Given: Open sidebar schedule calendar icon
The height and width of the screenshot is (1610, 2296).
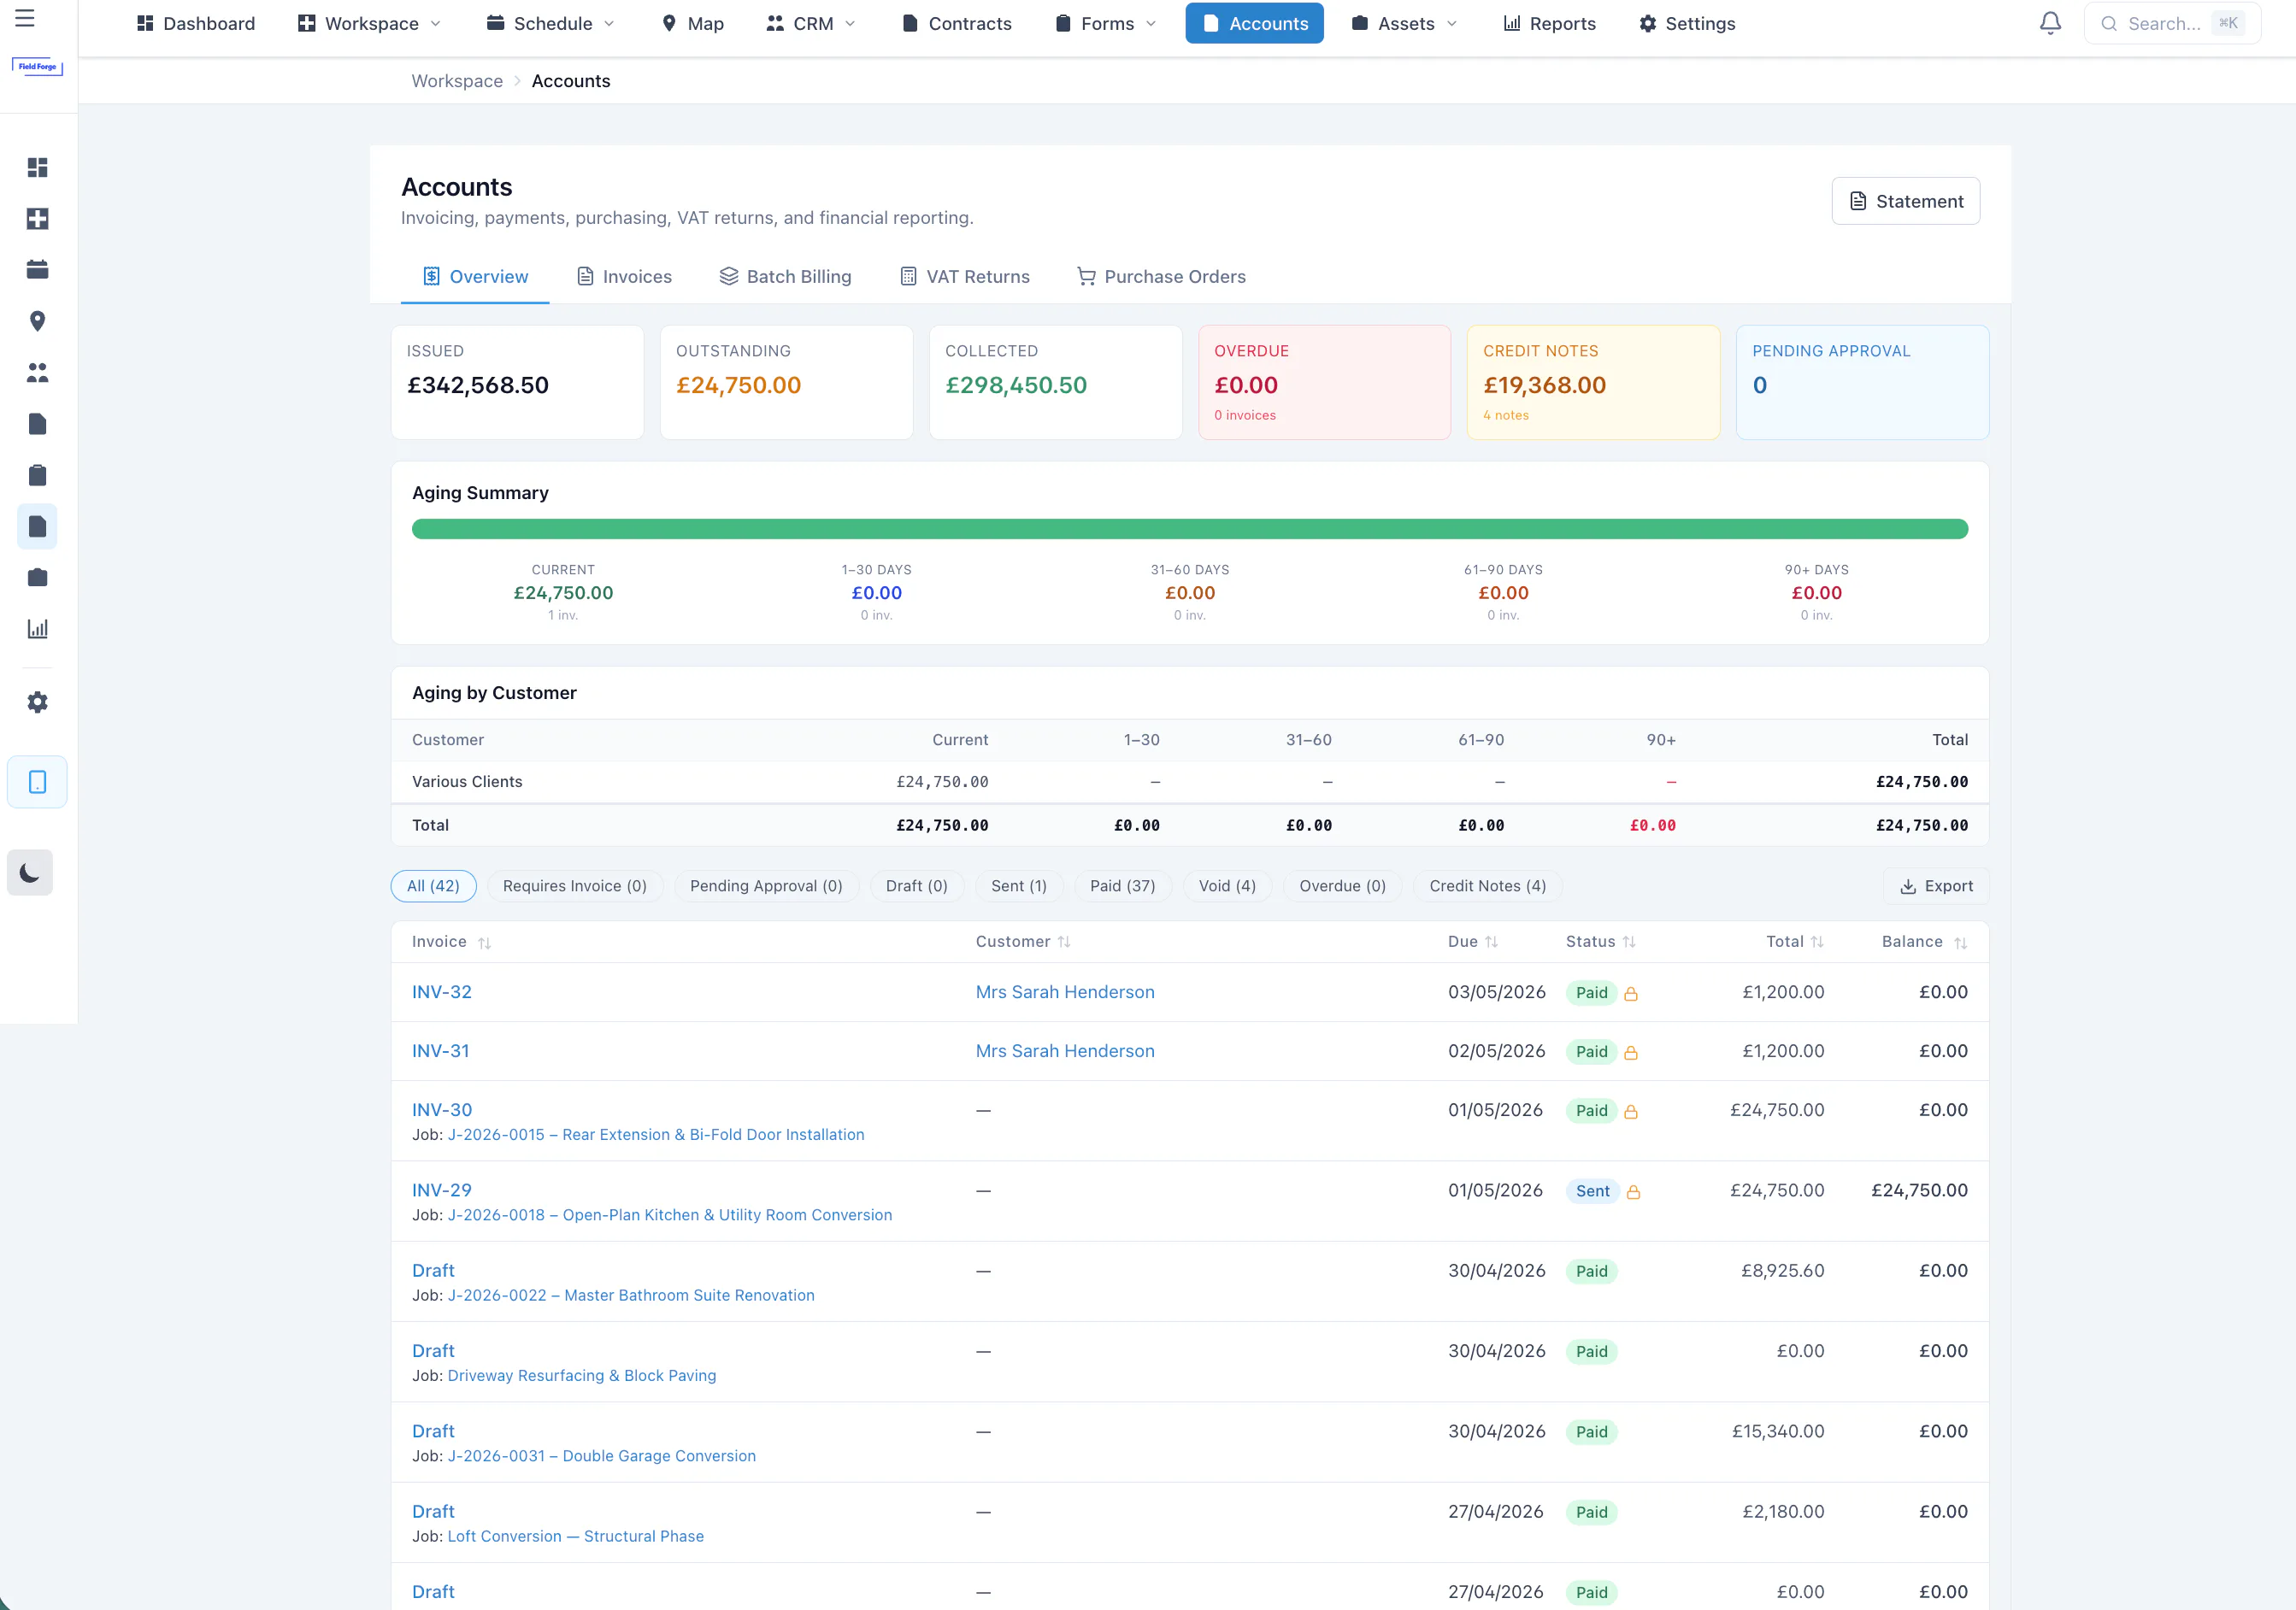Looking at the screenshot, I should pos(37,270).
